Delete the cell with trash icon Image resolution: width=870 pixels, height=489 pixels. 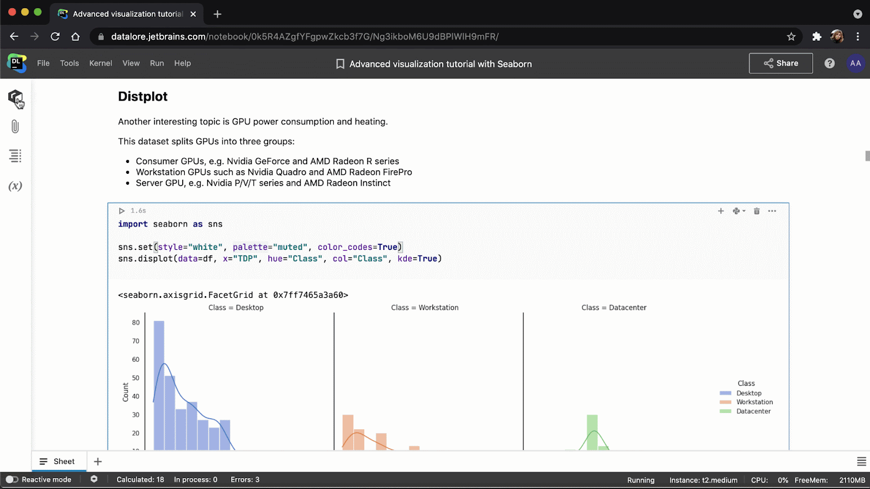[x=756, y=211]
